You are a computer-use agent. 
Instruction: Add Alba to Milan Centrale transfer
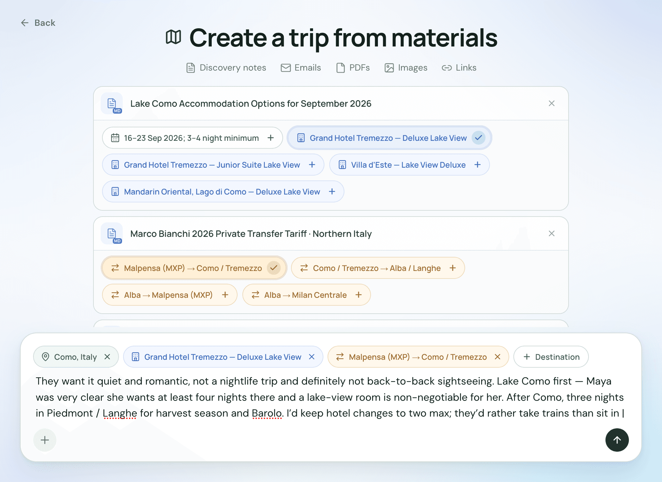pyautogui.click(x=359, y=295)
